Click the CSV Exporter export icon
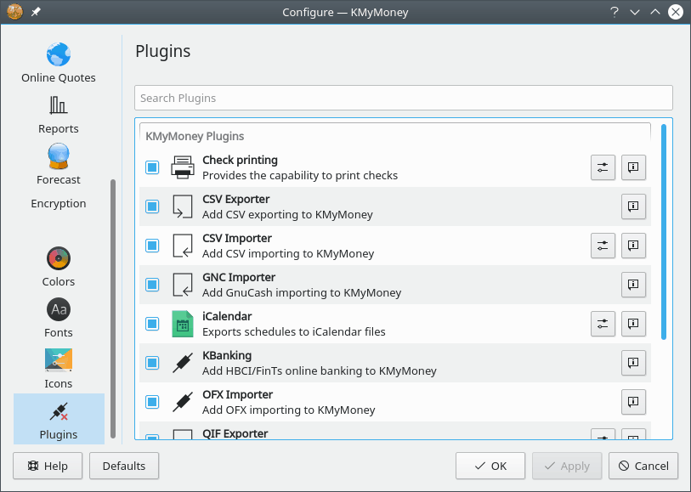 [183, 206]
